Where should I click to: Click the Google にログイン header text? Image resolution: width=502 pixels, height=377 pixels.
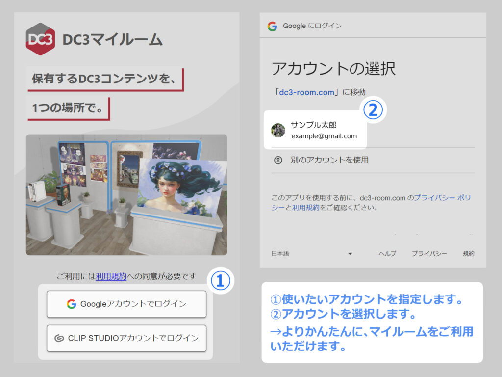pyautogui.click(x=312, y=26)
